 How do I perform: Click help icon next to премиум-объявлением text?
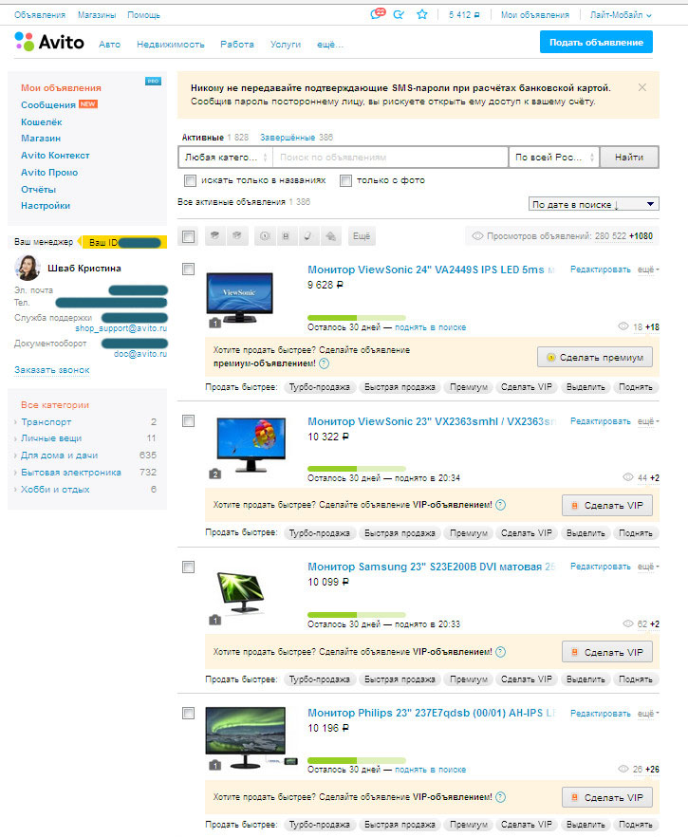point(324,363)
